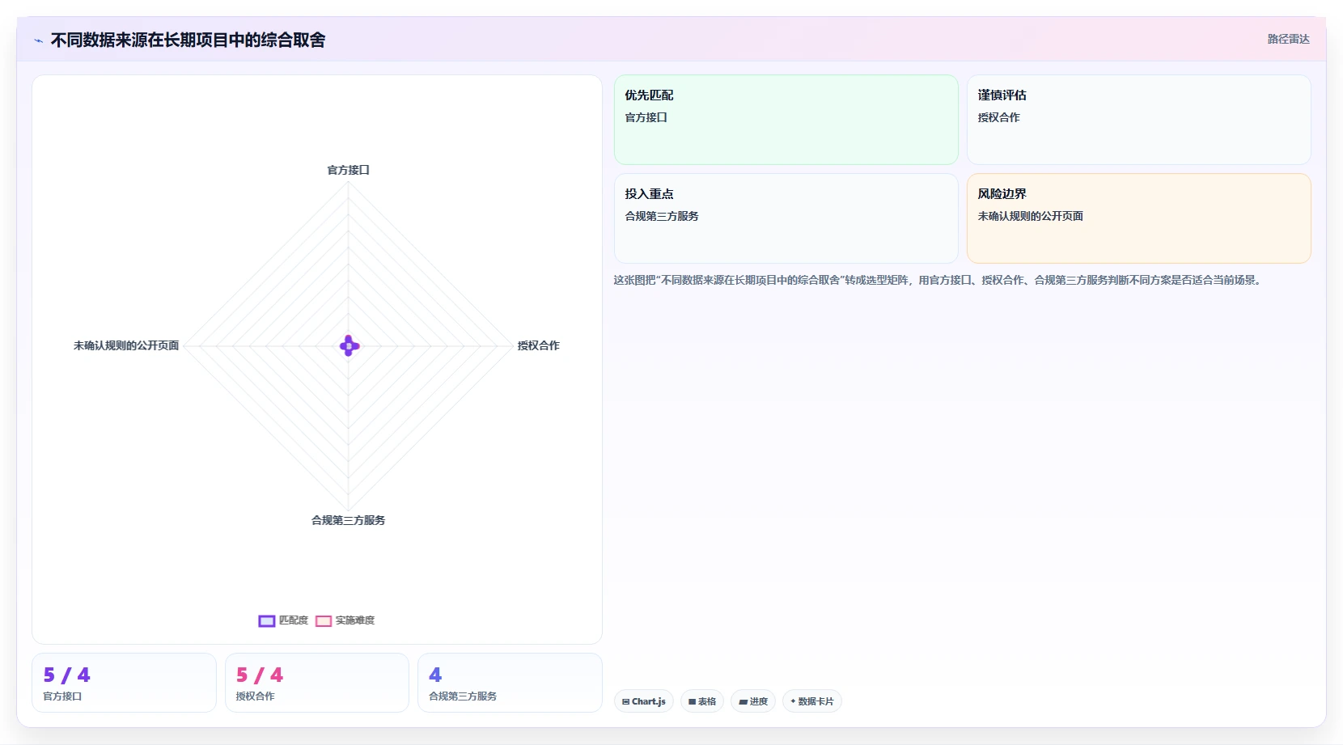The width and height of the screenshot is (1343, 745).
Task: Click the 进度 tag chip
Action: click(752, 701)
